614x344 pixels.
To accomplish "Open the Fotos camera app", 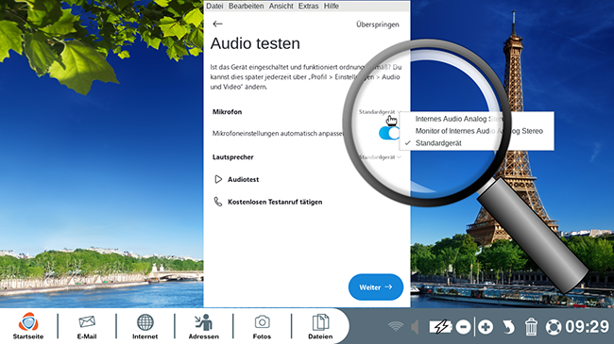I will pos(262,326).
